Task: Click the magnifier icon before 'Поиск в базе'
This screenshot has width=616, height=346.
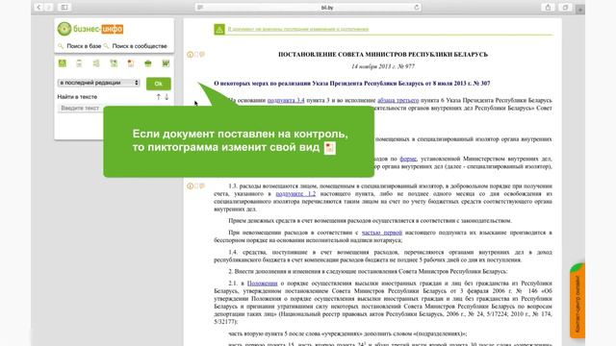Action: coord(61,46)
